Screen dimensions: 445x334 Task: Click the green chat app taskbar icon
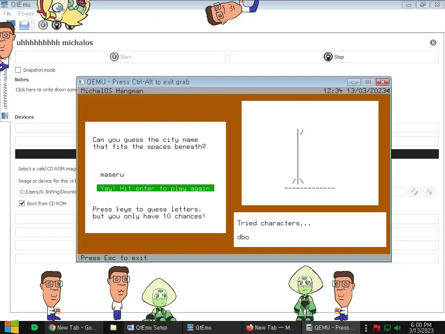pos(34,327)
